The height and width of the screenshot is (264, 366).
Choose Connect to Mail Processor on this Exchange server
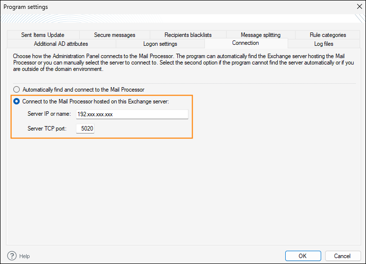[17, 101]
